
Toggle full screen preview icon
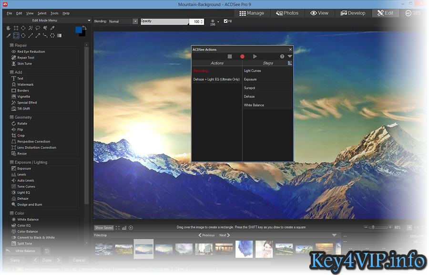click(x=118, y=228)
